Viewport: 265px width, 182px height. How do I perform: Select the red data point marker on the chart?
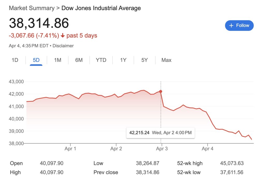coord(161,91)
